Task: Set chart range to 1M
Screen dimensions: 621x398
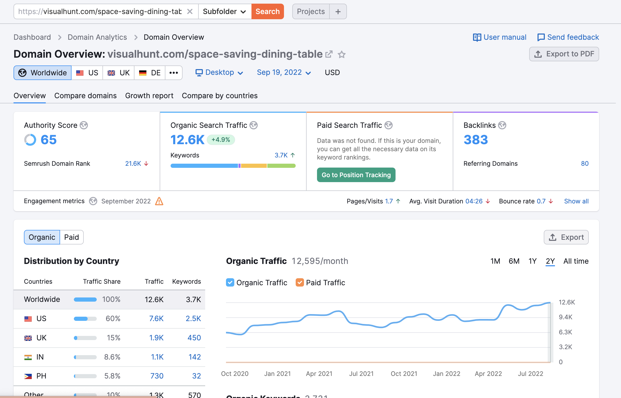Action: [495, 261]
